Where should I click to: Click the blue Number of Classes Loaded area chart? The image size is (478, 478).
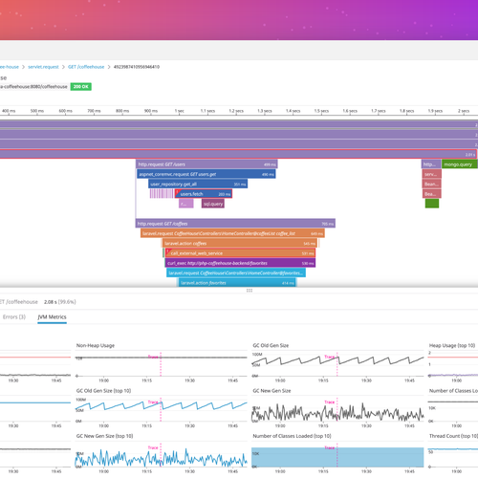coord(337,457)
